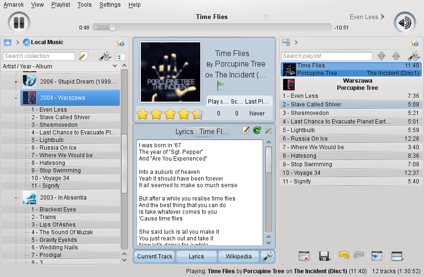Select the Time Flies playlist entry
The width and height of the screenshot is (424, 277).
pyautogui.click(x=351, y=69)
